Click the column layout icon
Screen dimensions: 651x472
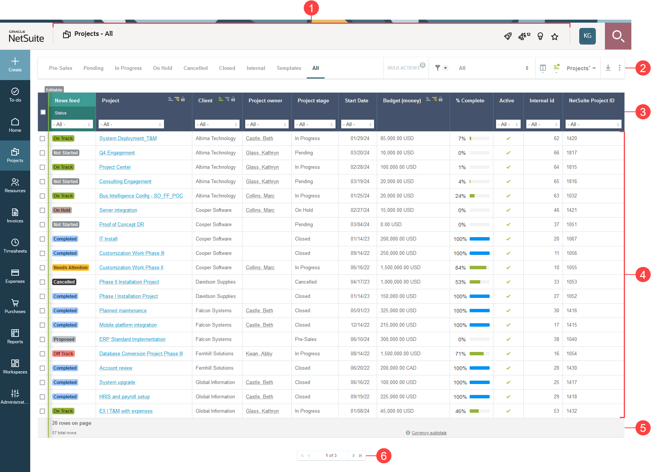click(543, 68)
